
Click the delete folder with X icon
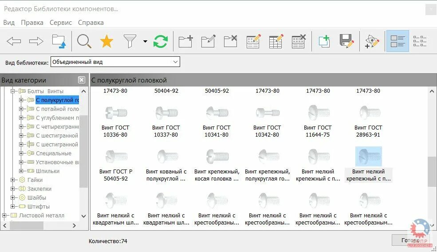pos(231,41)
